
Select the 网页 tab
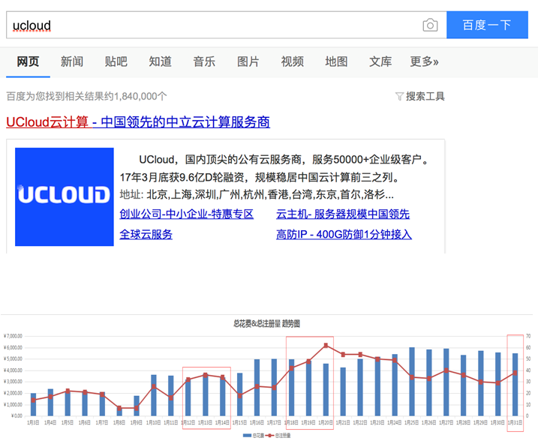(x=28, y=61)
